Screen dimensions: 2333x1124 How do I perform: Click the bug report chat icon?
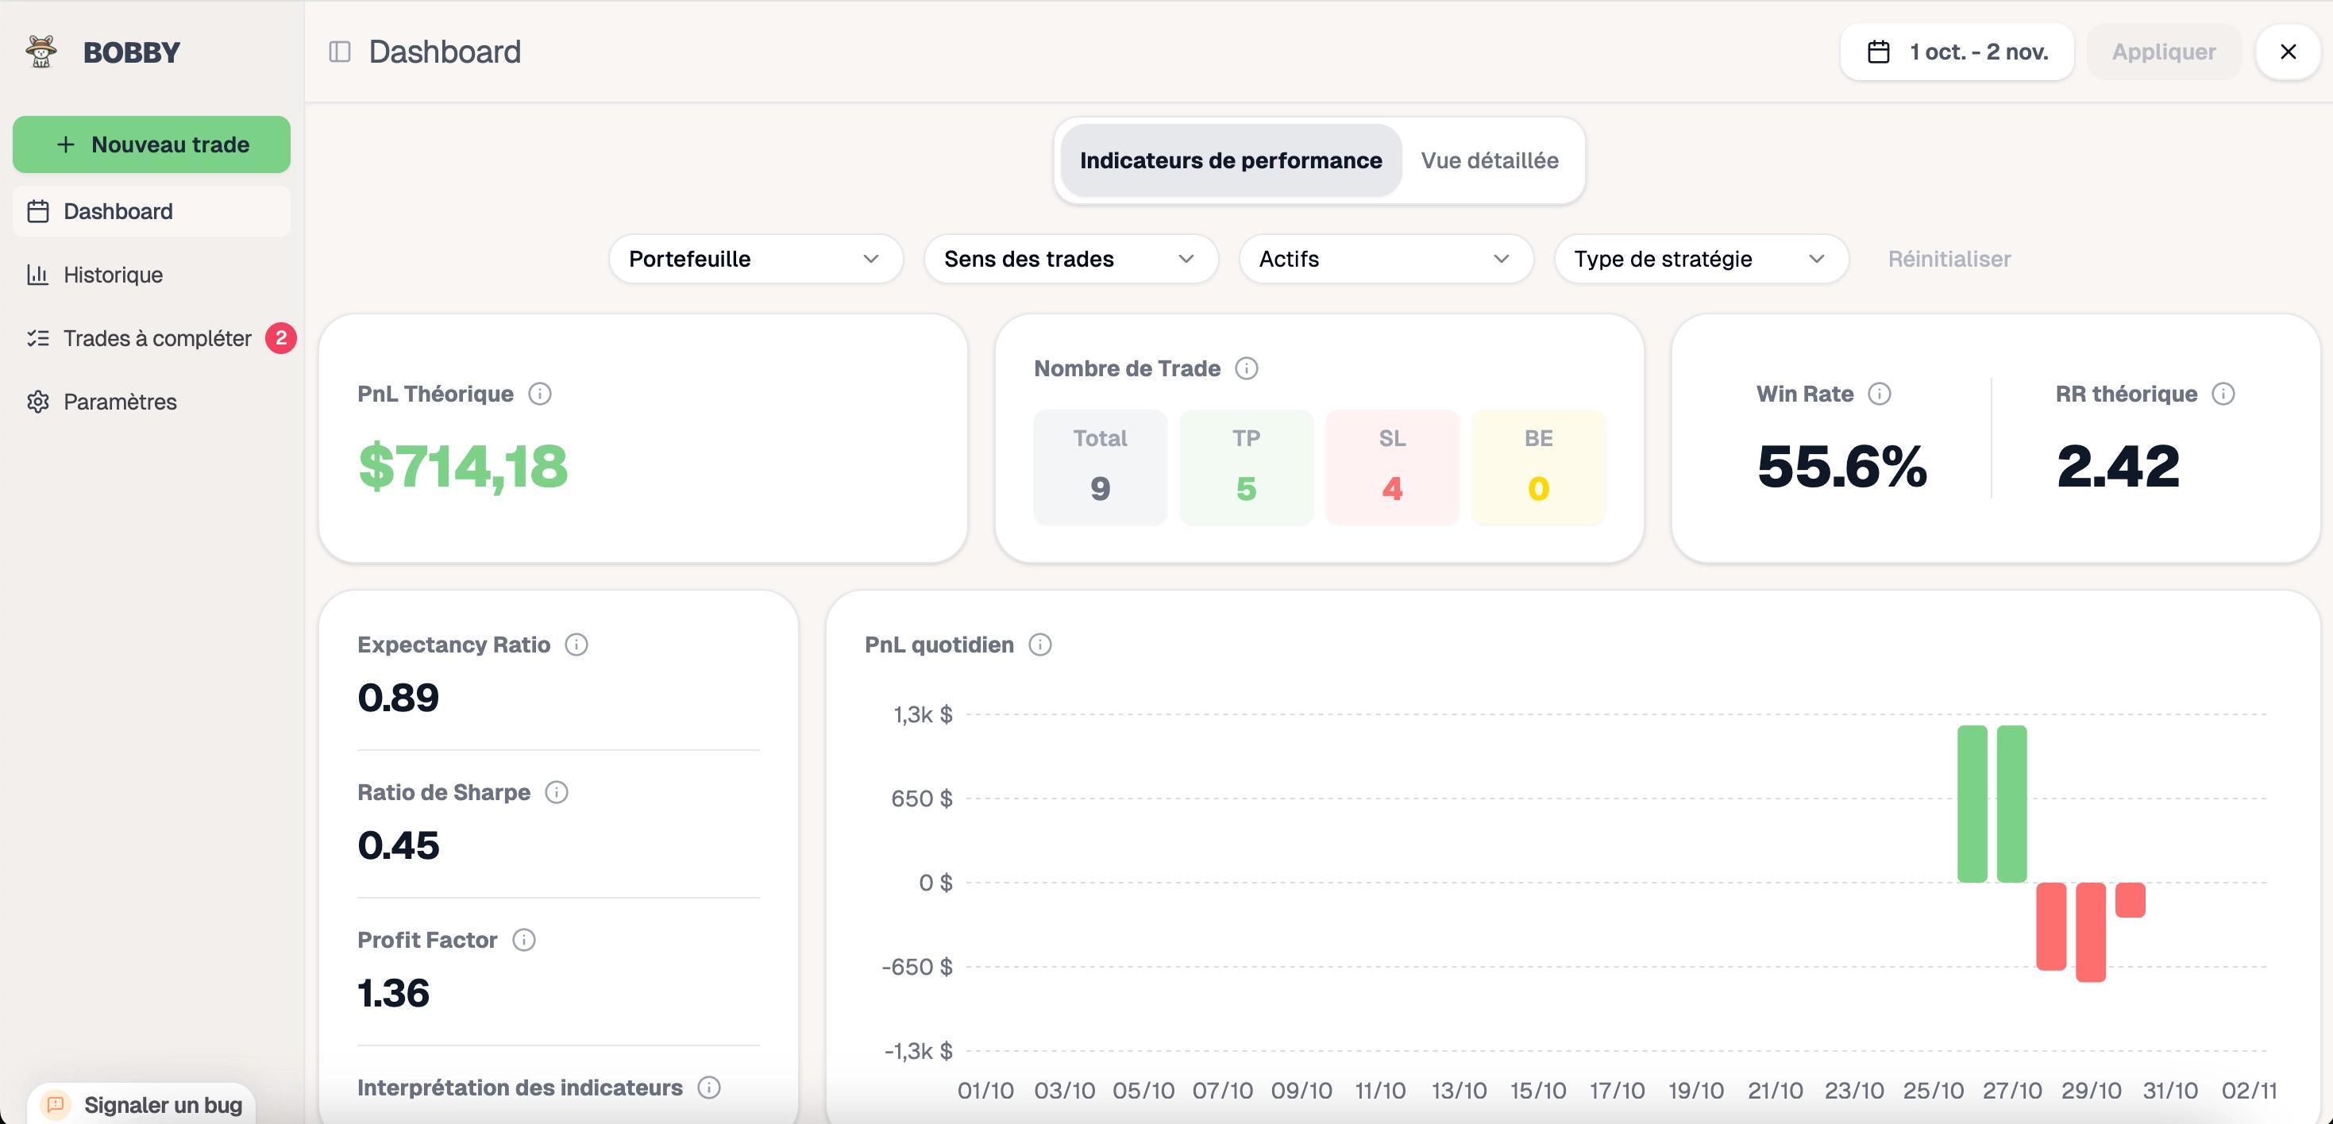point(56,1104)
